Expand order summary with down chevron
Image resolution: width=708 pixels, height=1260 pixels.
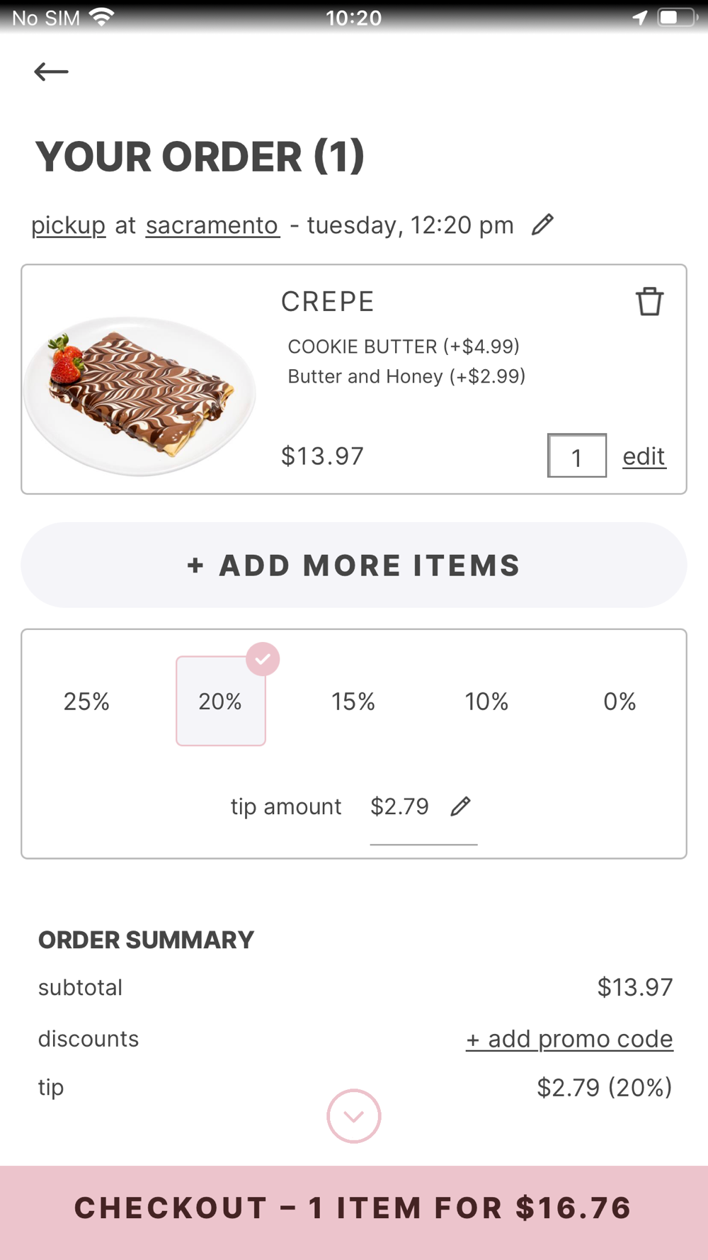(354, 1115)
